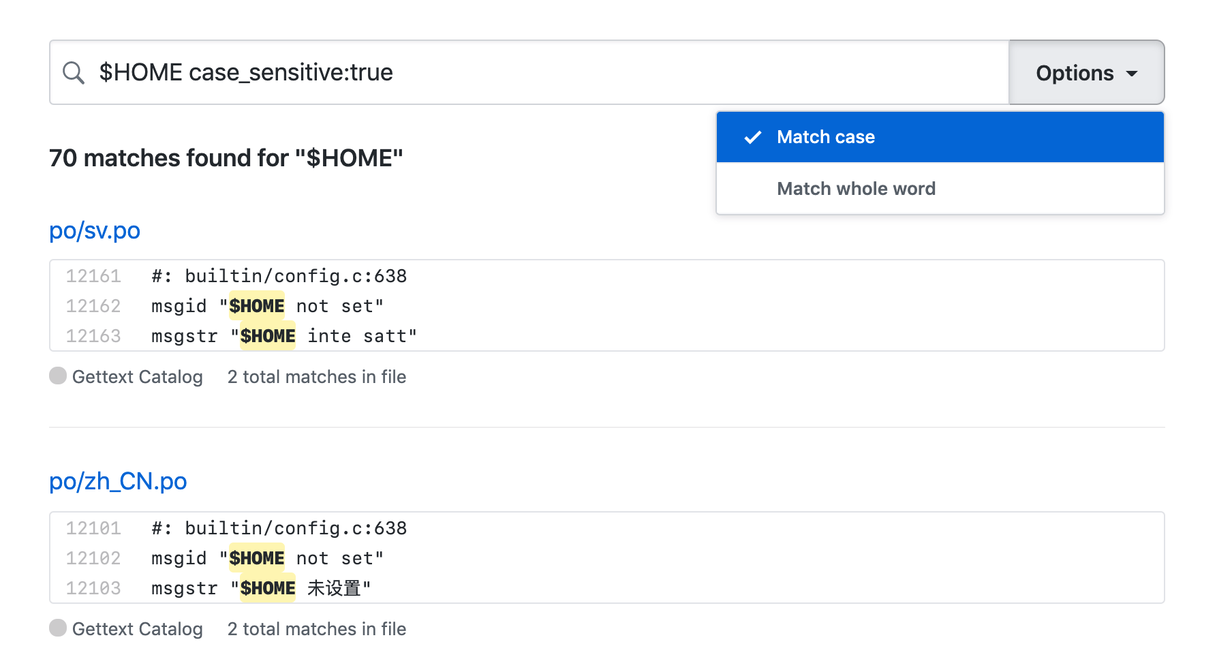Click line number 12161 in po/sv.po snippet
This screenshot has height=672, width=1217.
[93, 275]
